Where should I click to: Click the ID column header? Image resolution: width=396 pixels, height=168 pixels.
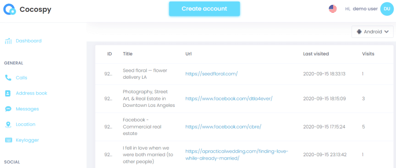click(x=110, y=54)
